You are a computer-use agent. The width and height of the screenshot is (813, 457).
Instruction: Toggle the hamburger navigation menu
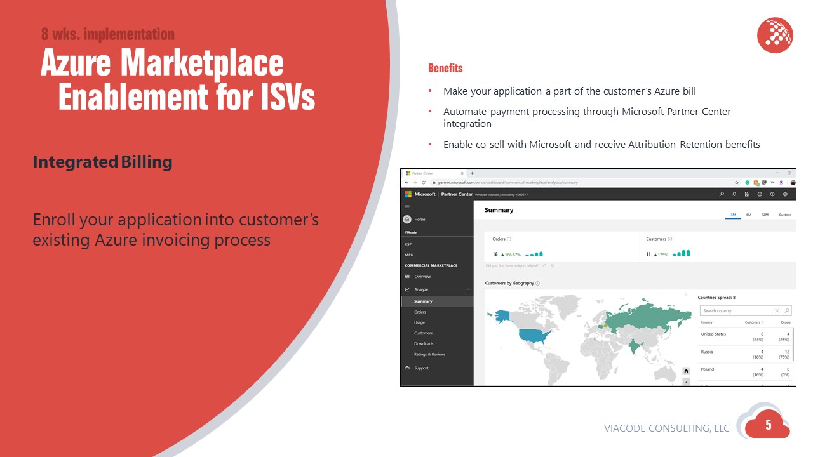point(407,207)
